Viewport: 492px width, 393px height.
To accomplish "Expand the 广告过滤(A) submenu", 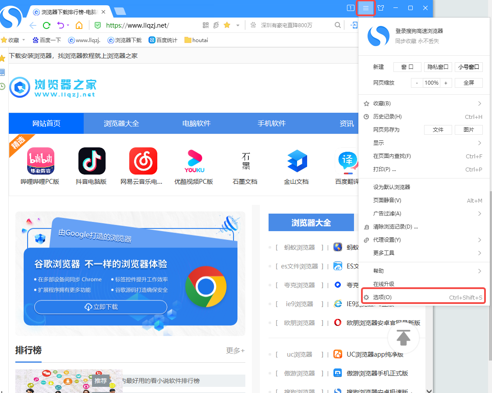I will point(479,214).
